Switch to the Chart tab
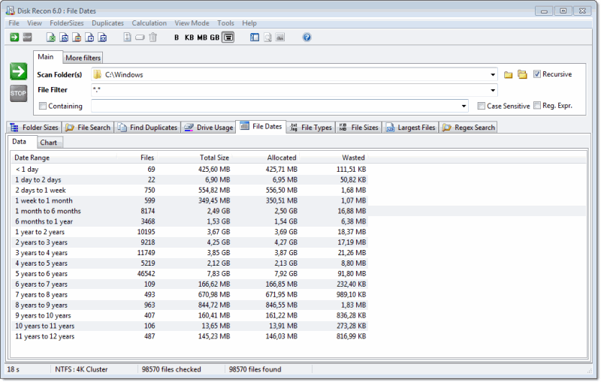The width and height of the screenshot is (601, 382). point(48,143)
